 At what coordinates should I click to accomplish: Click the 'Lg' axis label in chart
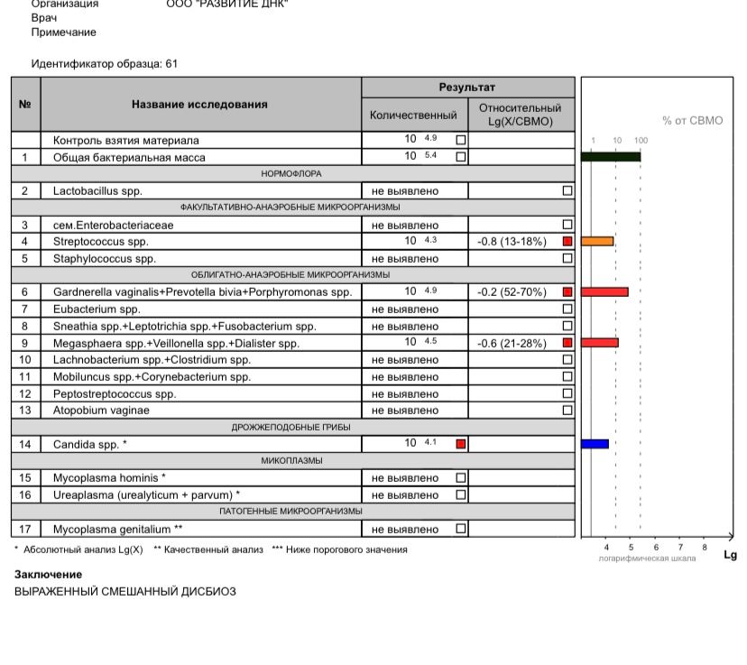(x=731, y=555)
